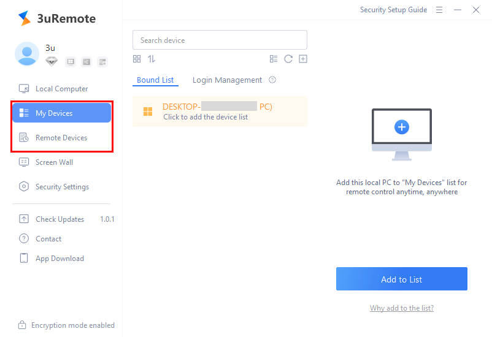Select My Devices in sidebar
The width and height of the screenshot is (492, 337).
pyautogui.click(x=62, y=113)
